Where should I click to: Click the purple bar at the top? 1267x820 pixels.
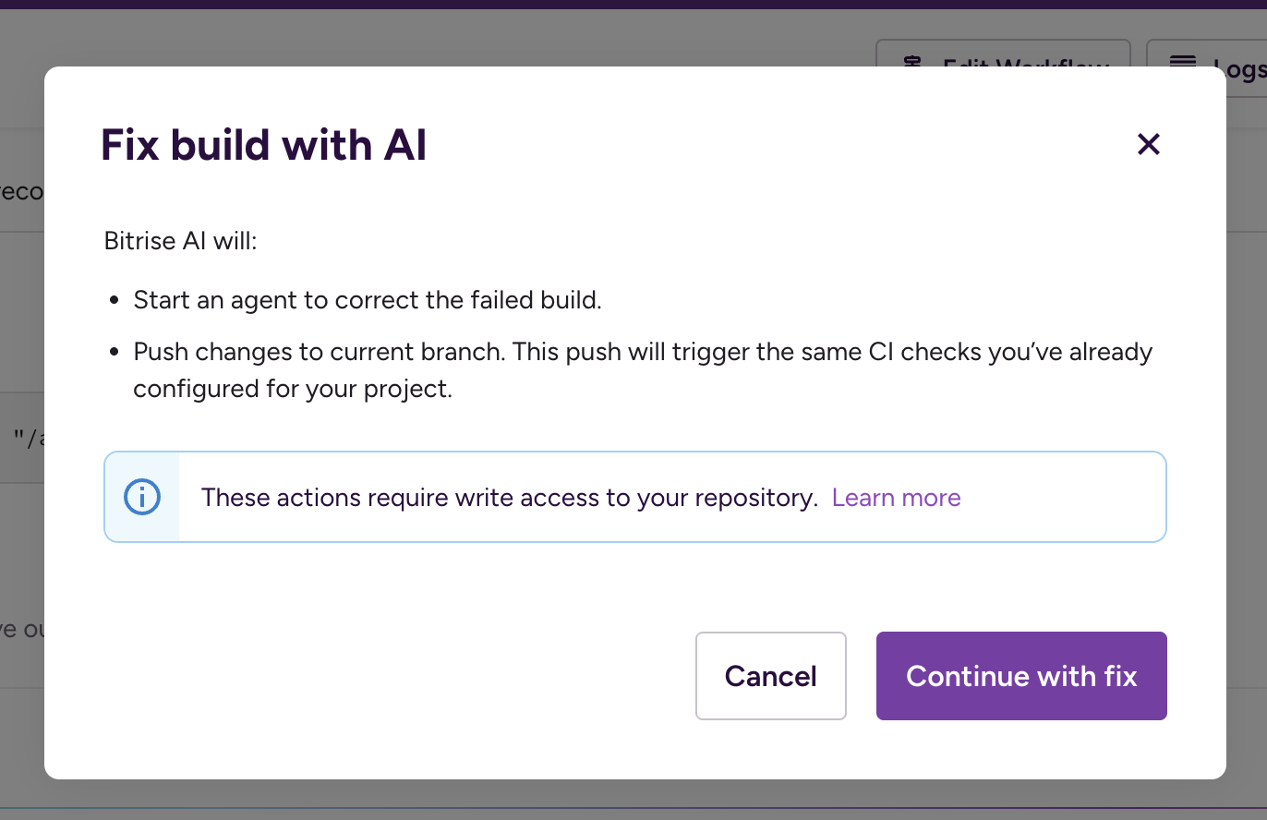point(633,6)
